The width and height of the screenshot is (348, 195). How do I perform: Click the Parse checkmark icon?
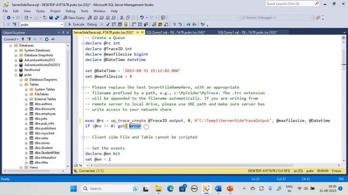tap(108, 24)
